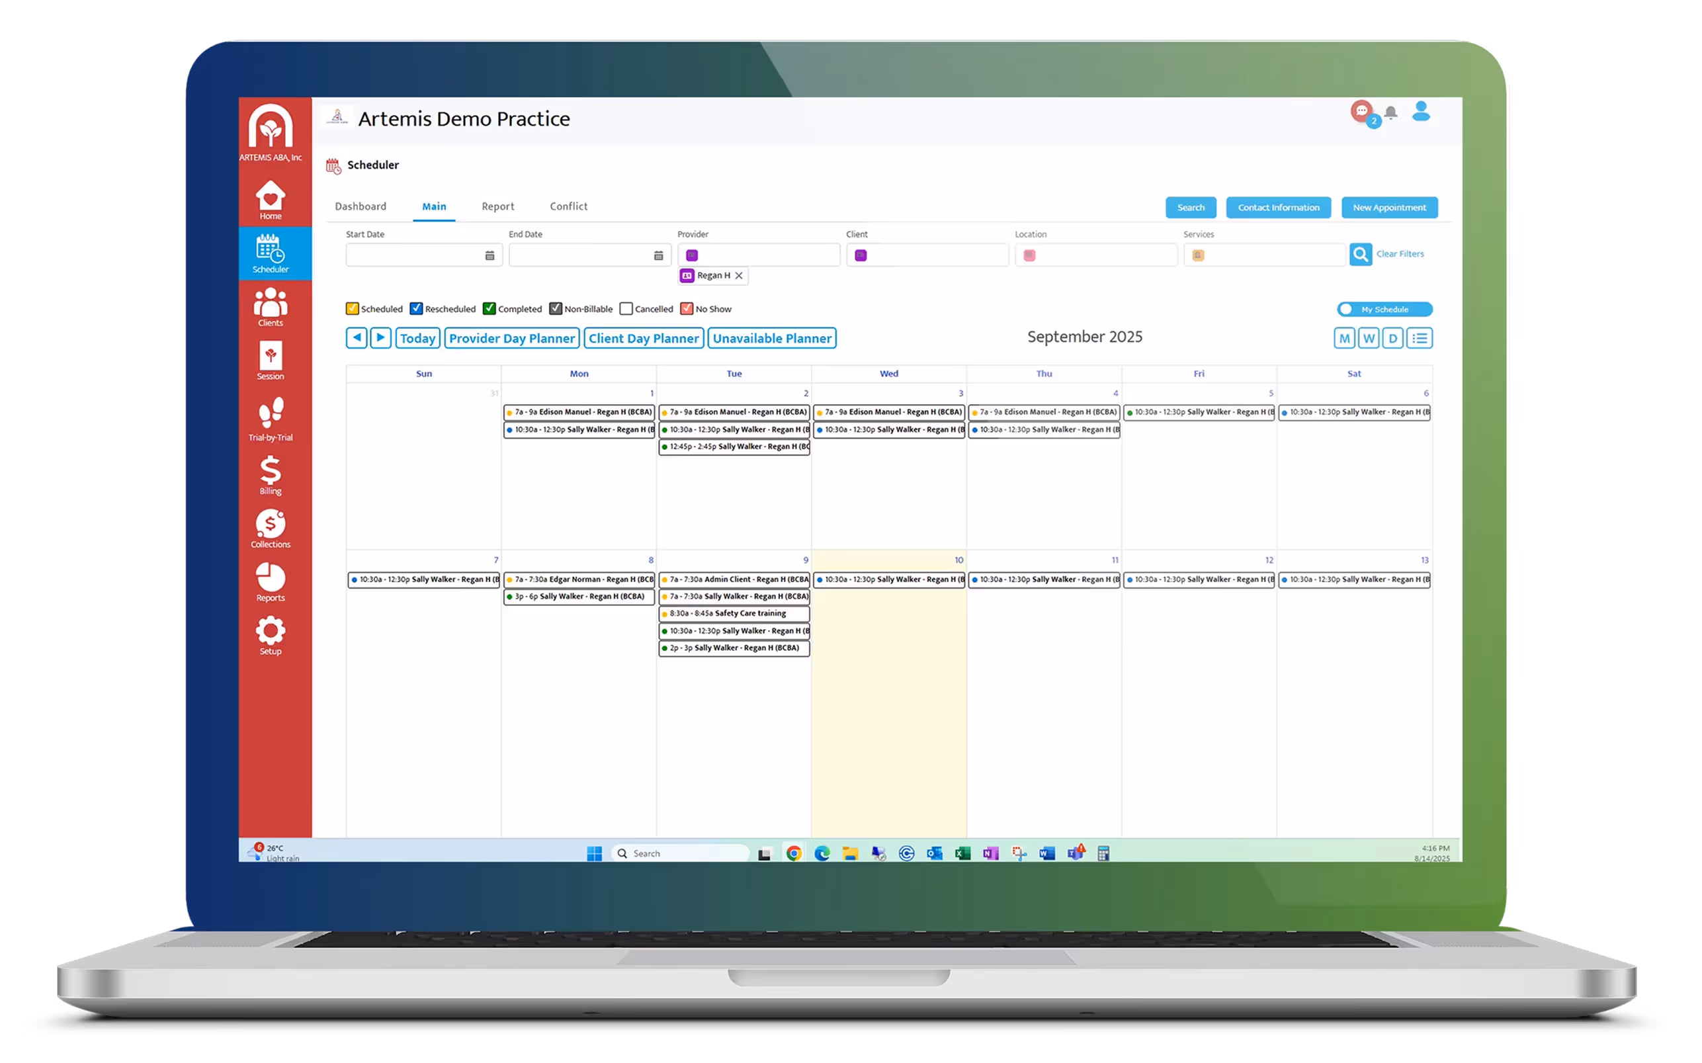1702x1063 pixels.
Task: Open the Provider Day Planner
Action: click(511, 338)
